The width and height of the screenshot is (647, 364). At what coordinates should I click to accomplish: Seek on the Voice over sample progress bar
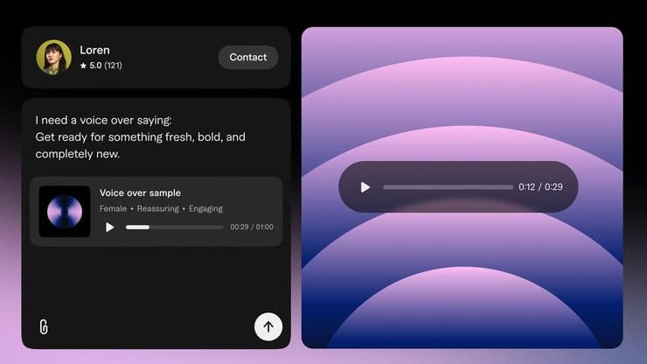pyautogui.click(x=175, y=227)
